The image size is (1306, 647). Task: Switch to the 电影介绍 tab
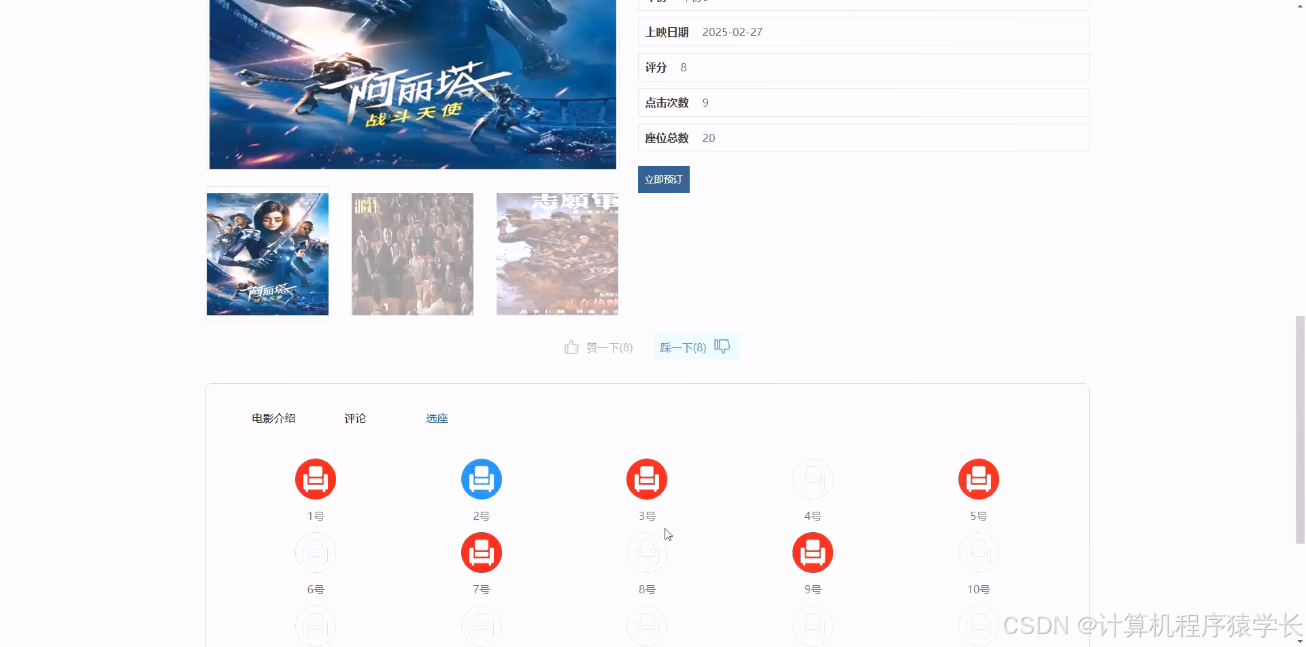point(273,418)
